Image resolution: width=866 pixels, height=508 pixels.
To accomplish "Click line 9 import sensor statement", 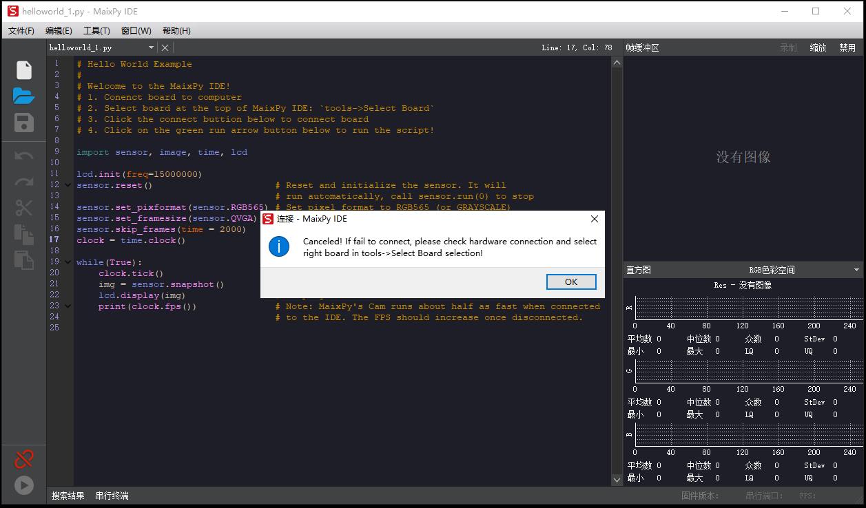I will click(x=162, y=152).
